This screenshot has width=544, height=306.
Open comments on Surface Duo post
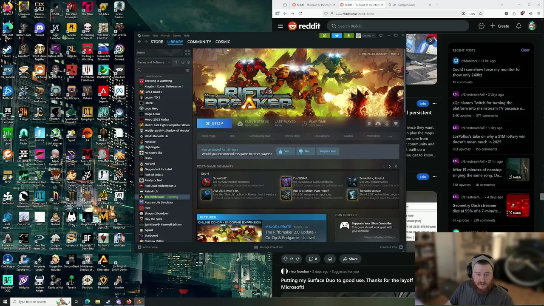tap(313, 259)
